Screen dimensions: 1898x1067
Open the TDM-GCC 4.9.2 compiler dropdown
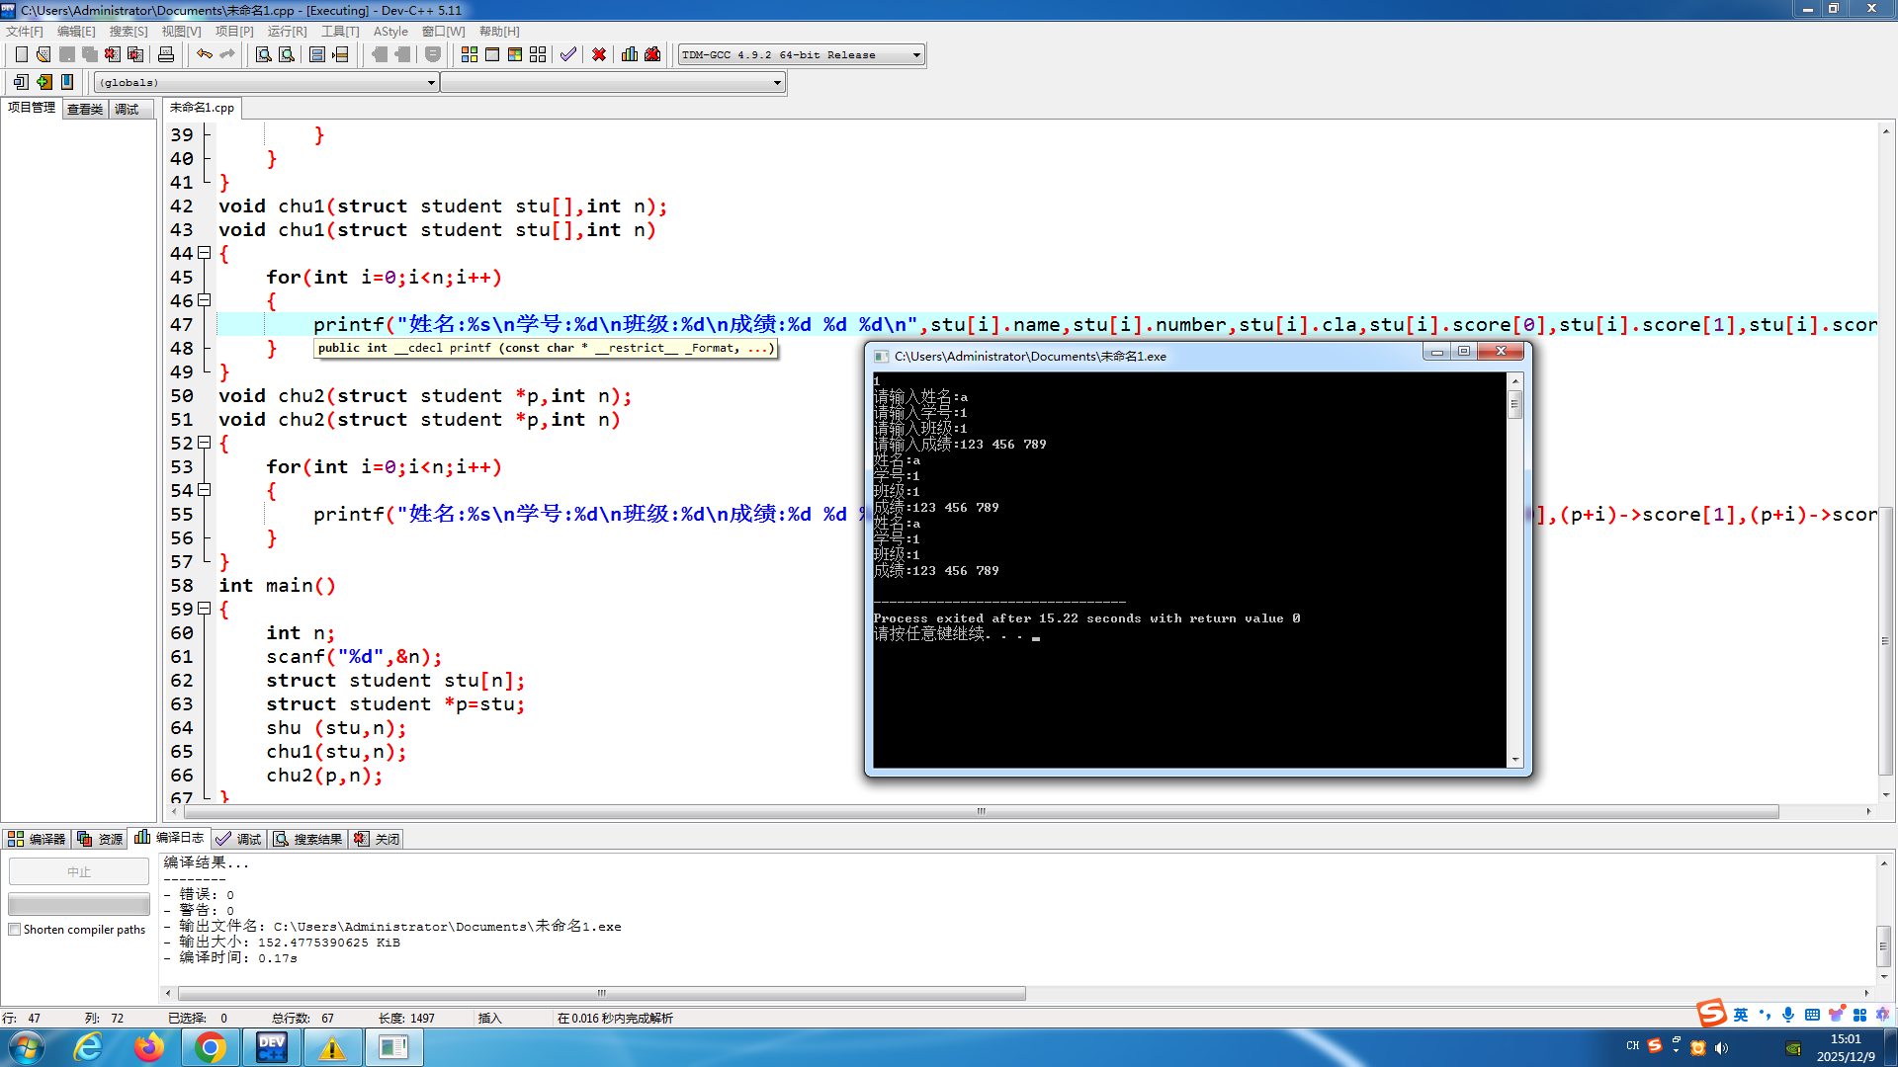pyautogui.click(x=914, y=54)
